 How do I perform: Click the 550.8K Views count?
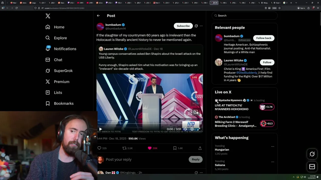[137, 138]
